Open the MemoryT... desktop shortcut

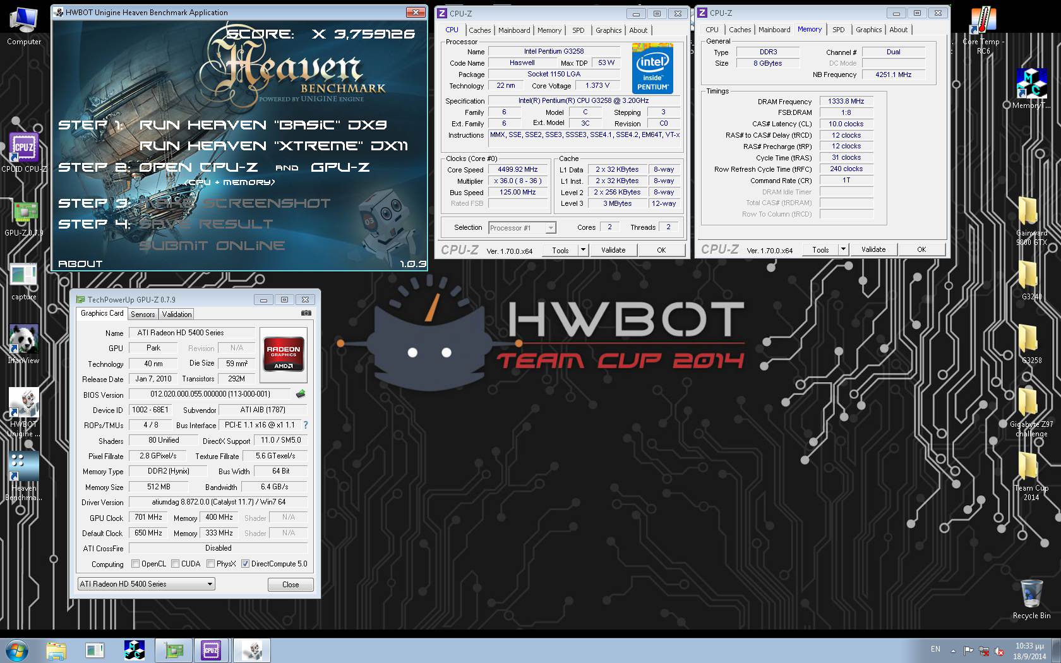tap(1031, 88)
